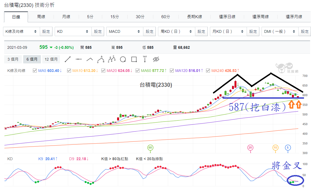
Task: Click 設定 next to MACD
Action: coord(149,31)
